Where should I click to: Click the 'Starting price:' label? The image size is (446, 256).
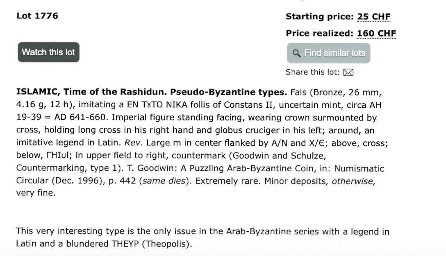point(320,17)
